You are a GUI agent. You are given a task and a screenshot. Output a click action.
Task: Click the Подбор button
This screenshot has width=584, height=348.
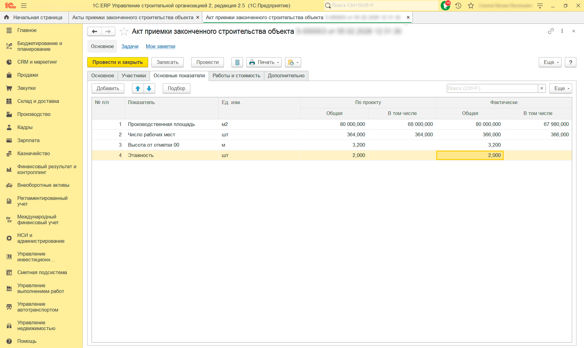coord(176,89)
